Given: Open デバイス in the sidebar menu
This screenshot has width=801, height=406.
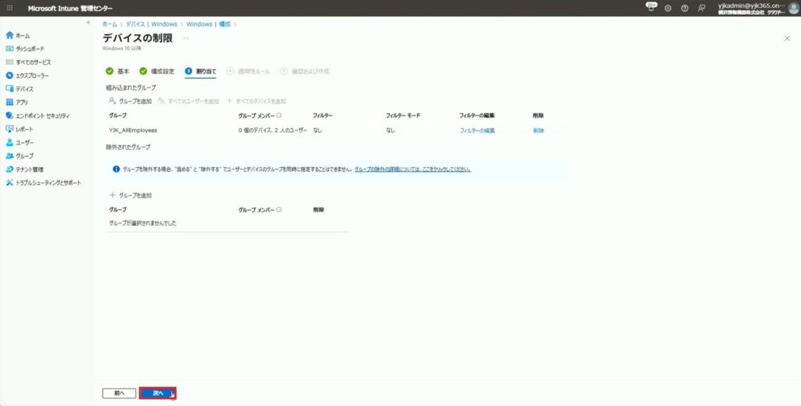Looking at the screenshot, I should (x=24, y=89).
